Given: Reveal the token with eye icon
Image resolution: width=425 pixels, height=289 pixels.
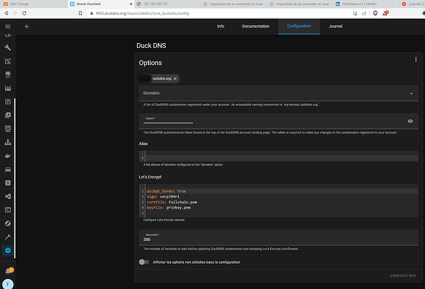Looking at the screenshot, I should point(410,121).
